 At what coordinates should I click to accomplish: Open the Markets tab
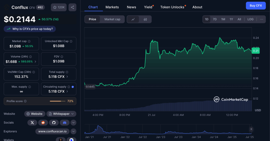point(112,7)
